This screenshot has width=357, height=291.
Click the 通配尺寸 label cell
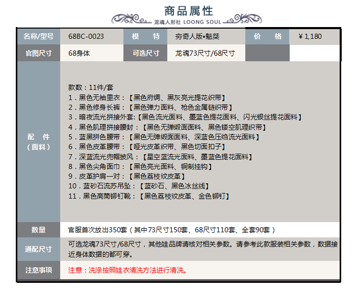pyautogui.click(x=38, y=249)
